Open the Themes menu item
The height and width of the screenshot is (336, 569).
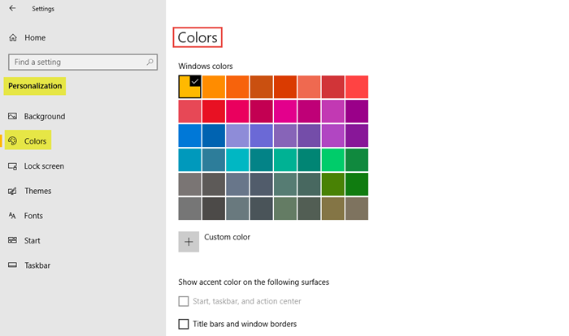point(37,192)
